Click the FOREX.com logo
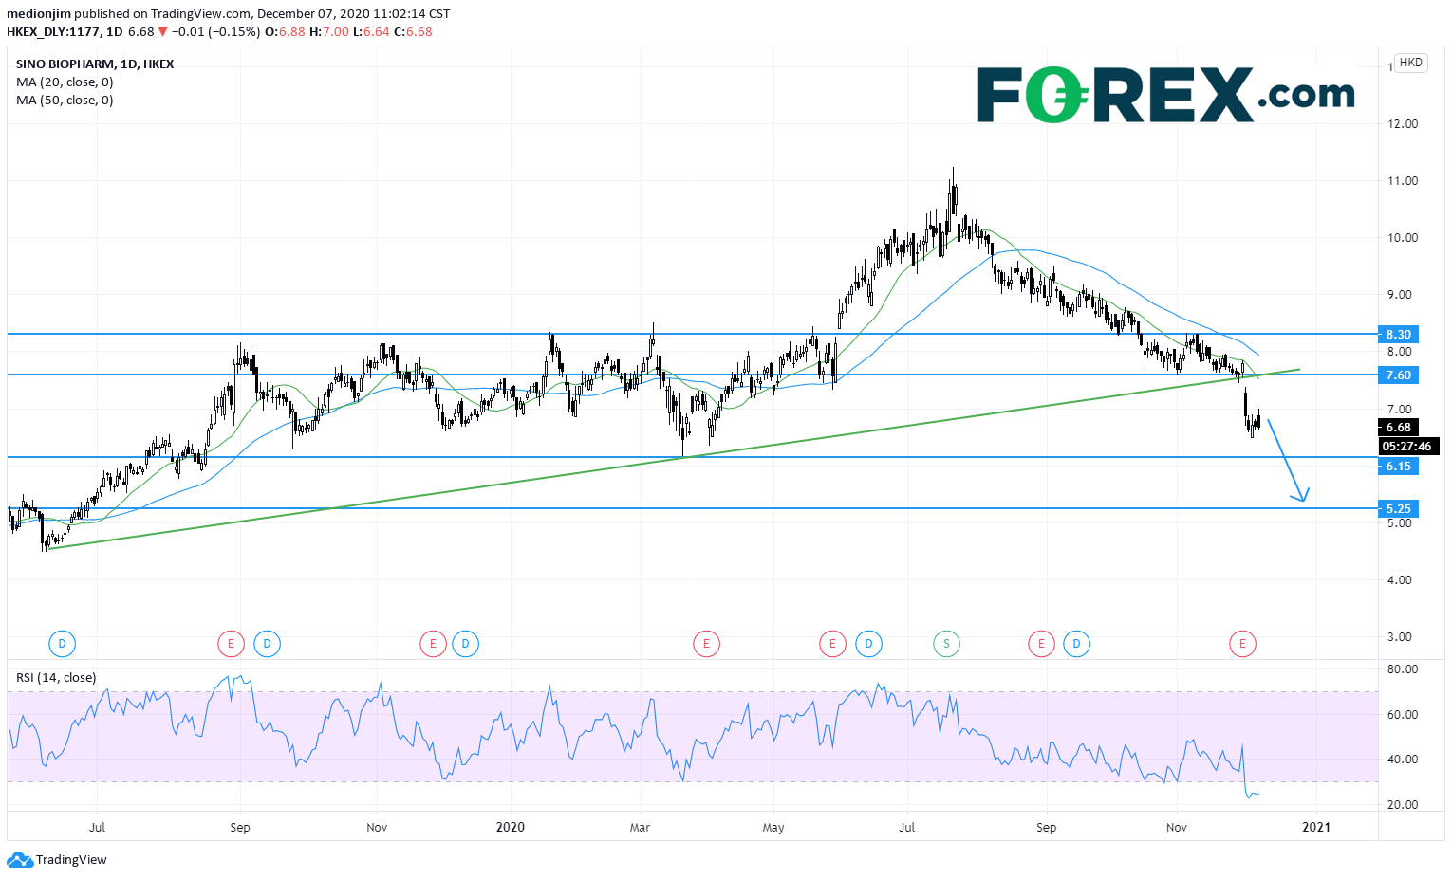Viewport: 1452px width, 879px height. [1165, 95]
